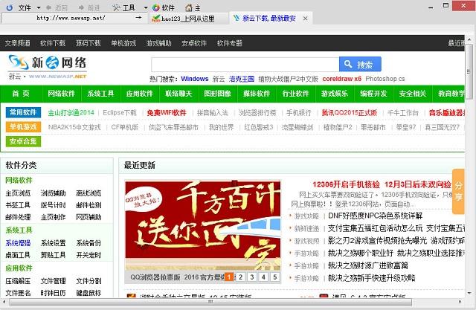Open the 压缩解压 category link

[18, 281]
